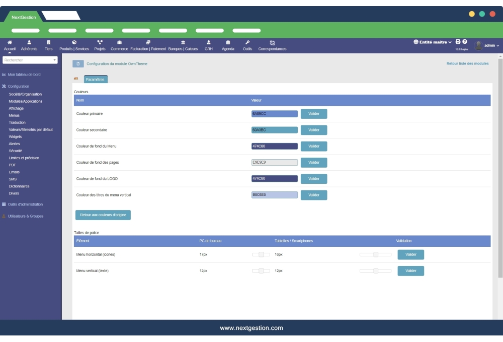Screen dimensions: 503x342
Task: Click the Menu horizontal PC font size slider
Action: coord(261,255)
